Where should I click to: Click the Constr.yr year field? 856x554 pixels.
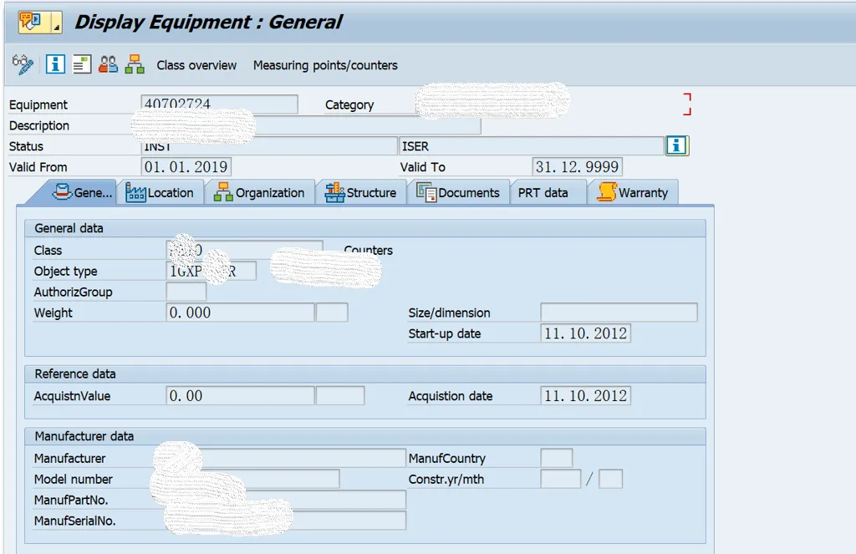pyautogui.click(x=561, y=479)
